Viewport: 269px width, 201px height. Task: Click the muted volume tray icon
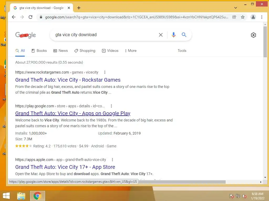pos(244,196)
